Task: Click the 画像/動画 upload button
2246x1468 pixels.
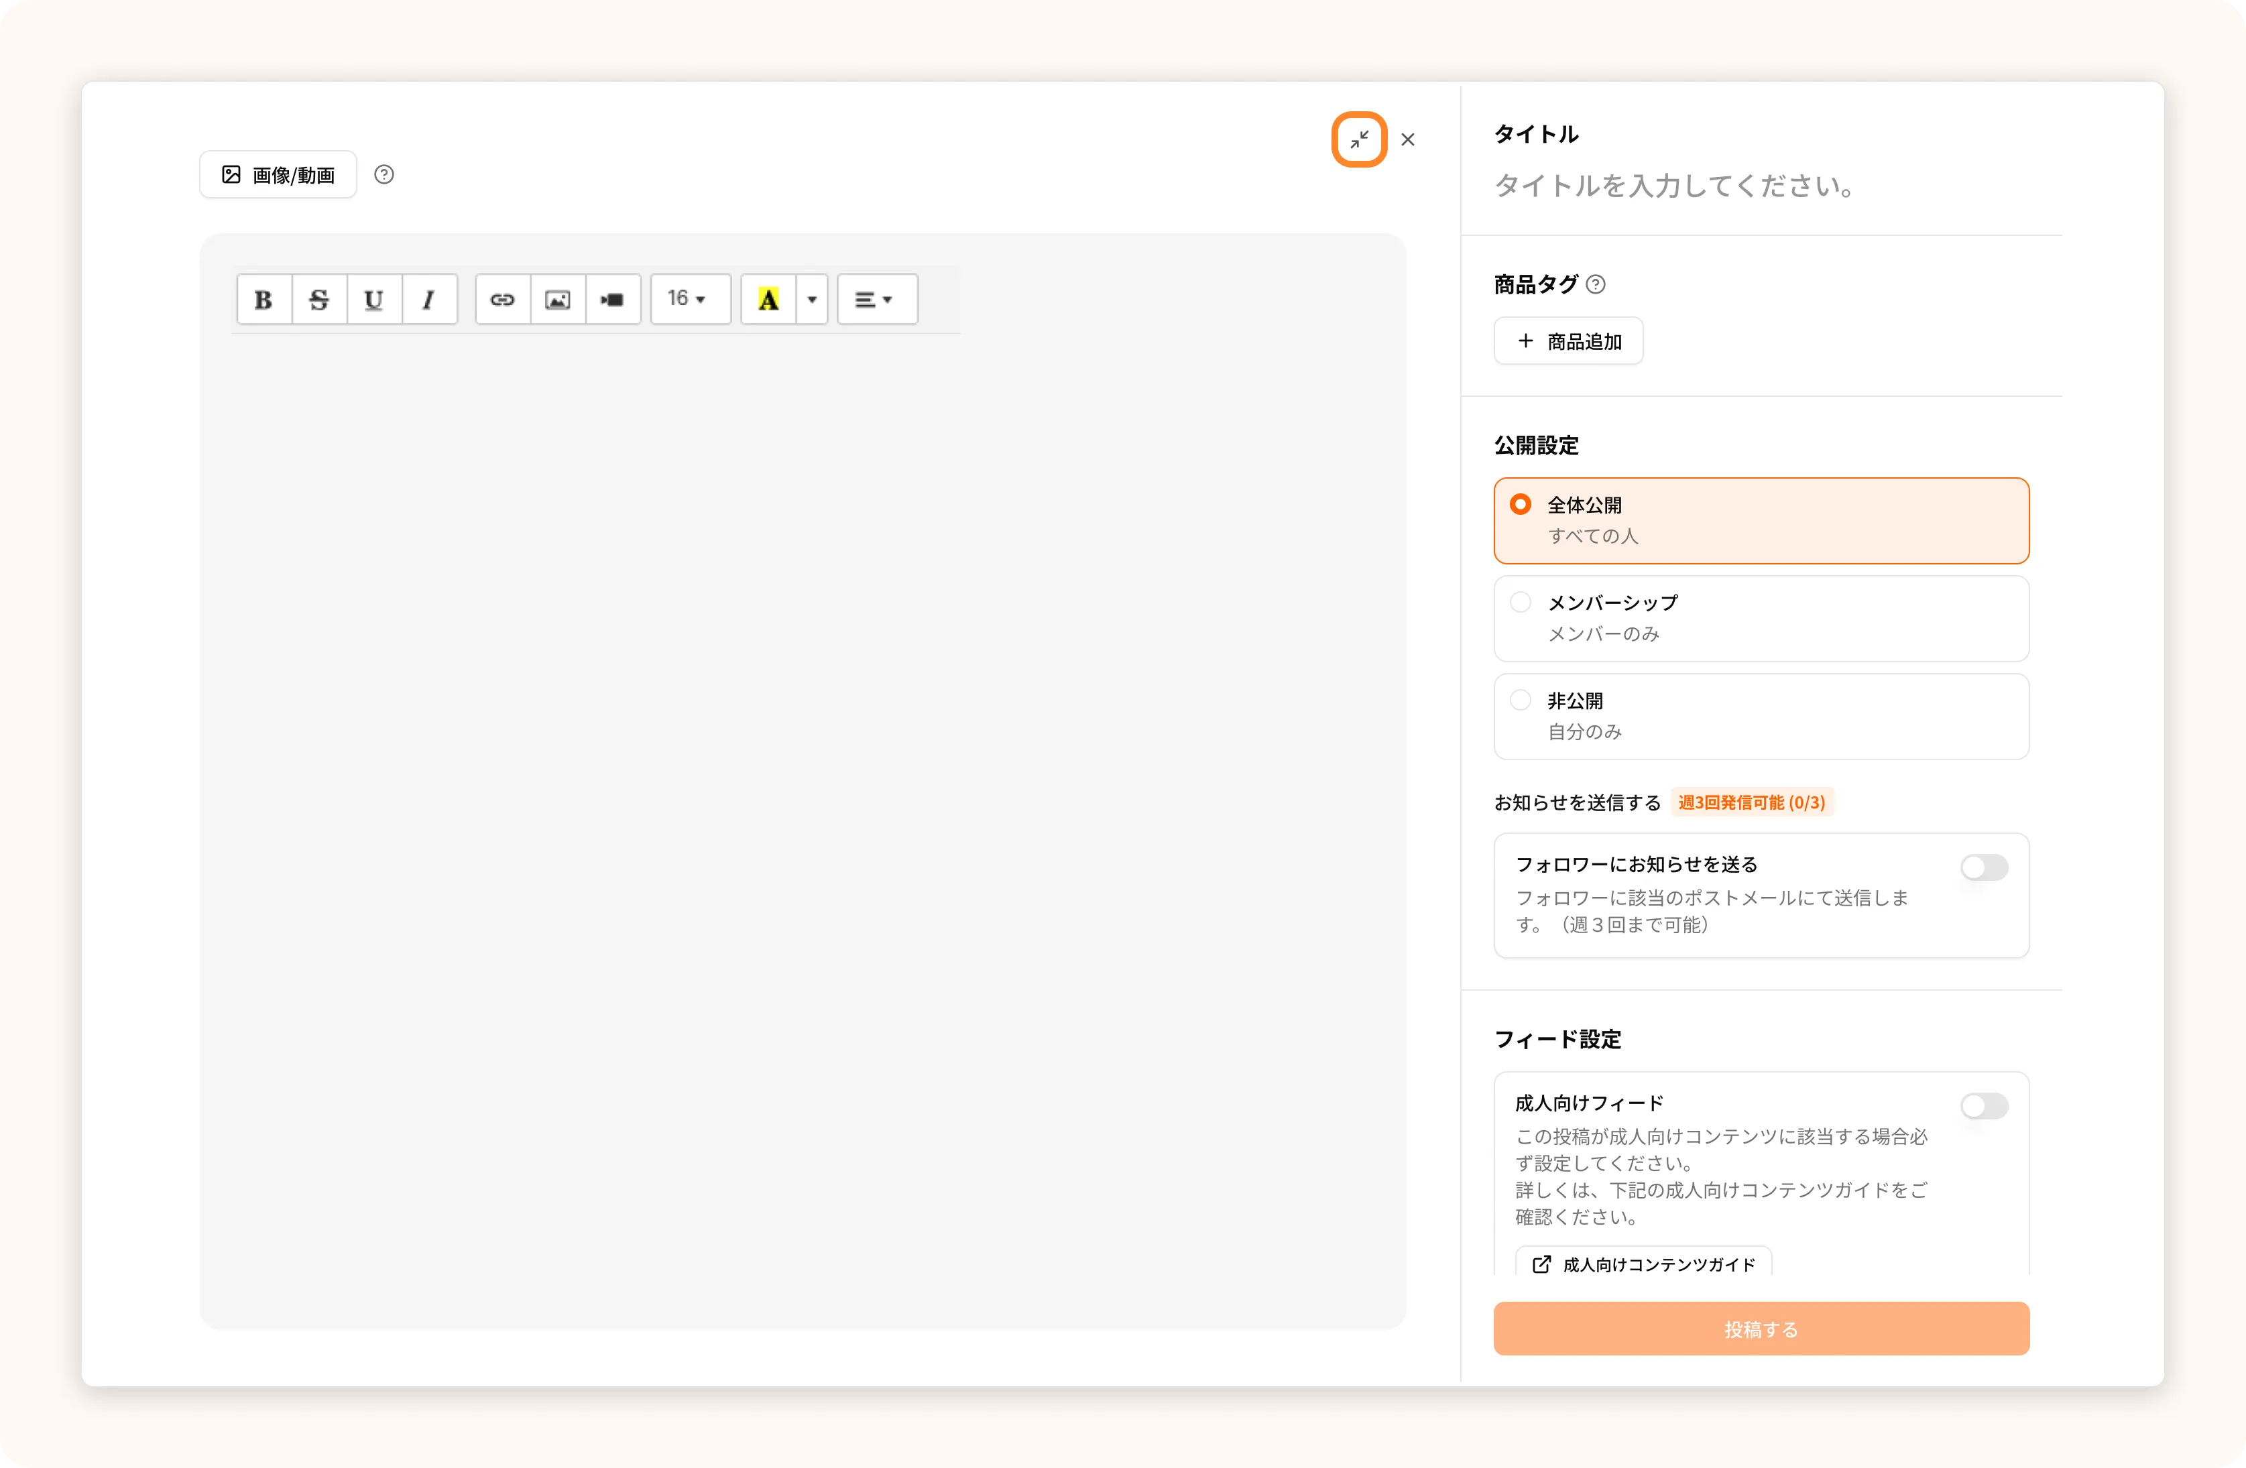Action: [278, 174]
